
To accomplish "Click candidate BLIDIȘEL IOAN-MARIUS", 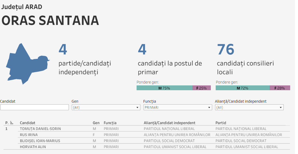I will 40,141.
